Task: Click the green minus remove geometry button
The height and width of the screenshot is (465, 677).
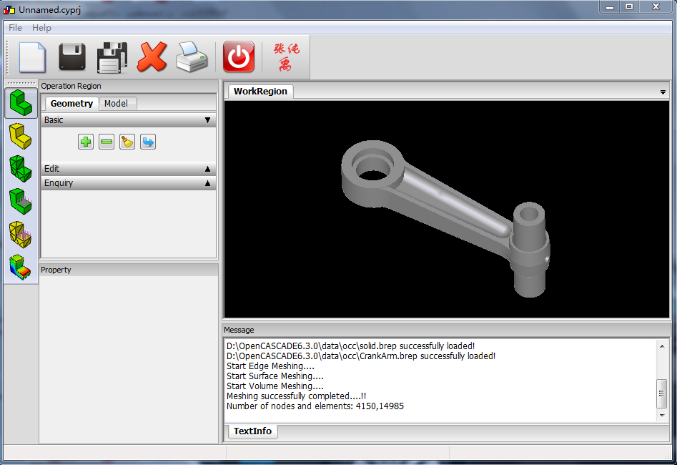Action: 107,142
